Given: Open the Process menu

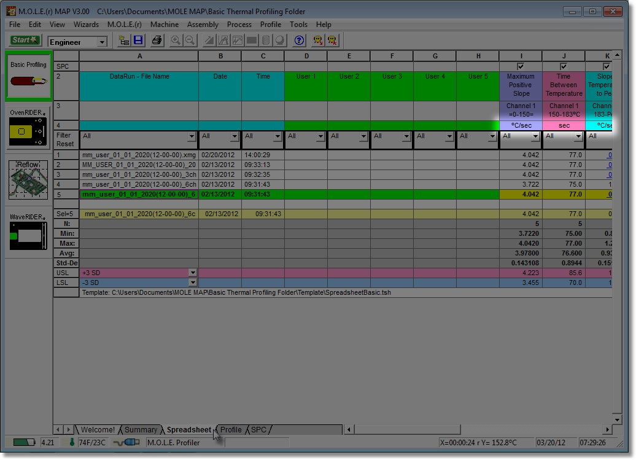Looking at the screenshot, I should pyautogui.click(x=239, y=25).
